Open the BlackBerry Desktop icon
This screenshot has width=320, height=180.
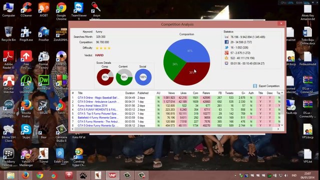(x=9, y=157)
